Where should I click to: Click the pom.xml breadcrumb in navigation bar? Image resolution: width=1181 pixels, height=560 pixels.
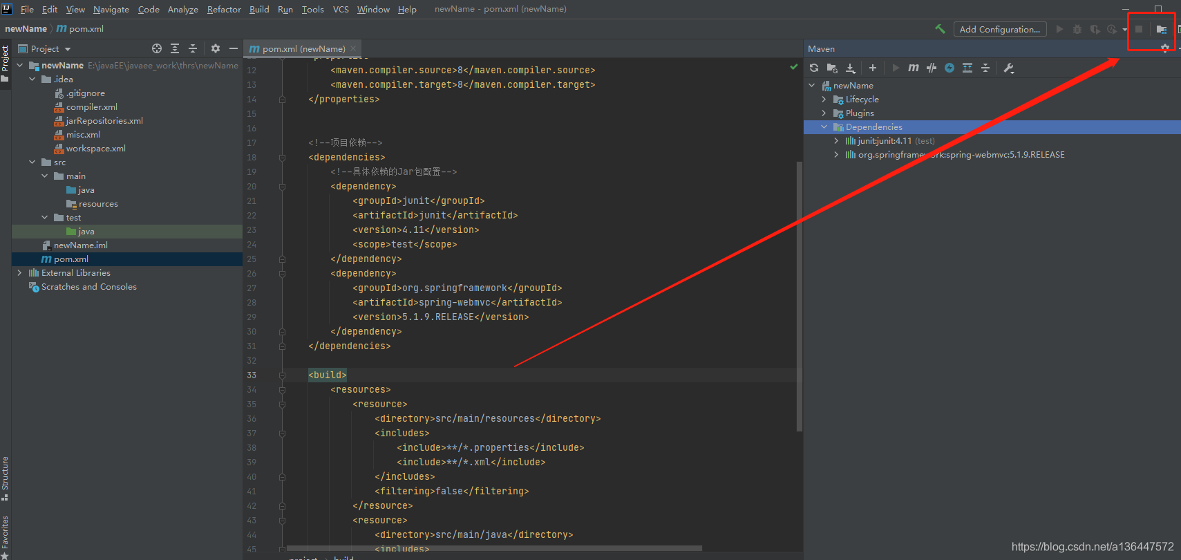coord(80,28)
